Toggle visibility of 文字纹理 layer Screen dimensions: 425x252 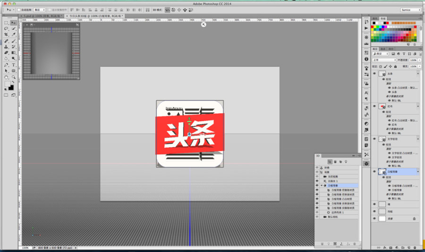[x=374, y=139]
